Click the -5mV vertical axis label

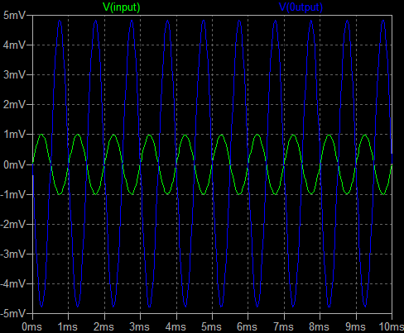(x=12, y=313)
